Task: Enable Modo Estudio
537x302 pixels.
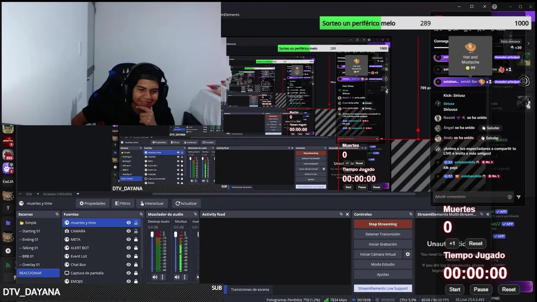Action: [x=383, y=264]
